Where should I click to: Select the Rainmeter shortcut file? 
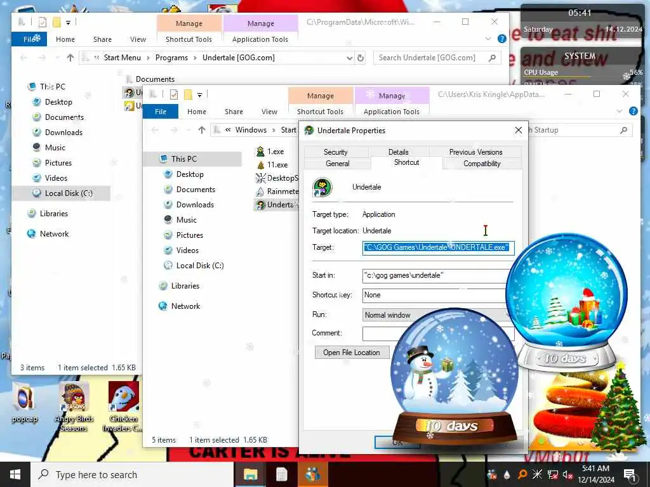[277, 192]
